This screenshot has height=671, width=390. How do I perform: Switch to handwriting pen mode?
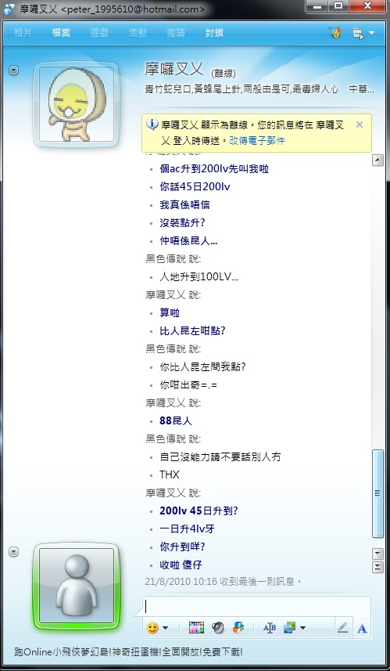coord(342,628)
